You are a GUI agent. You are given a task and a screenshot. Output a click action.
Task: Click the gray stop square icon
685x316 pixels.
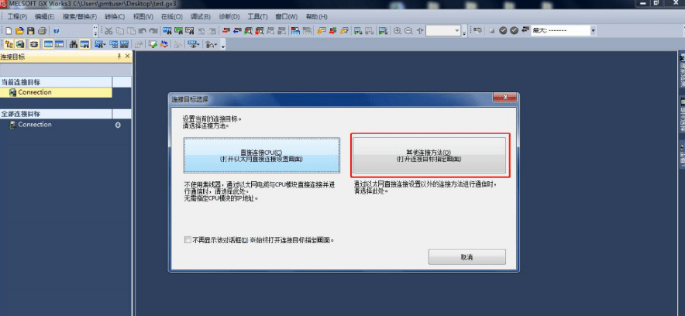[x=492, y=30]
